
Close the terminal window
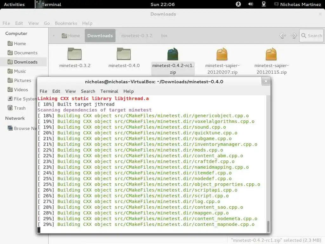[x=266, y=81]
